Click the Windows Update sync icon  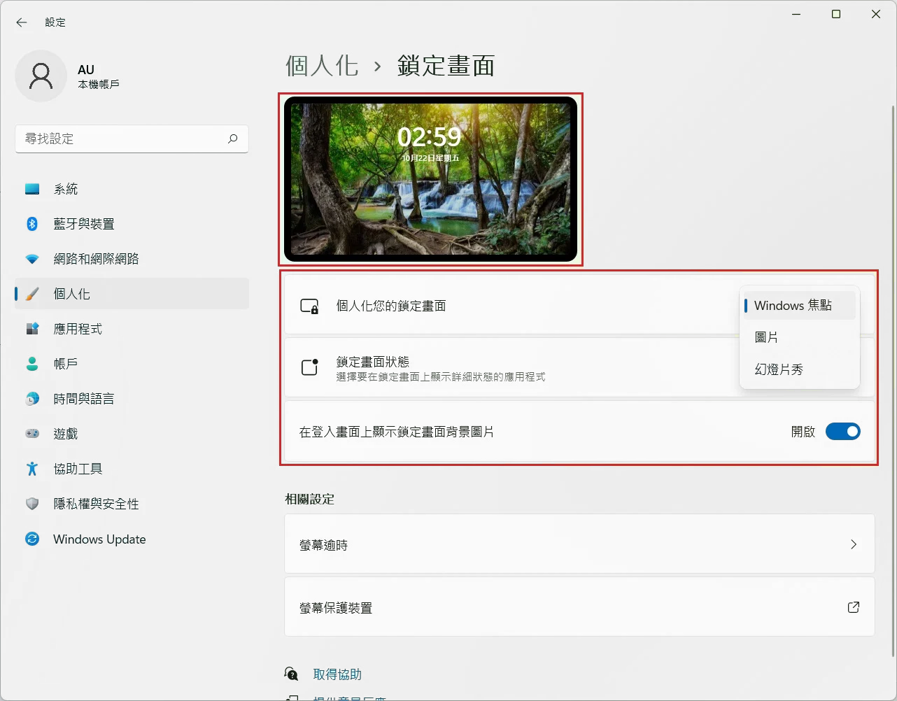[x=32, y=539]
